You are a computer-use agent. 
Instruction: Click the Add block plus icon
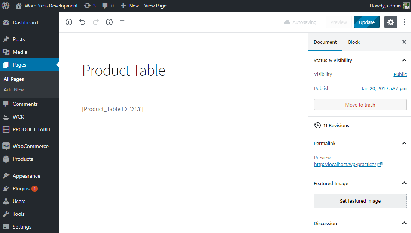(69, 22)
